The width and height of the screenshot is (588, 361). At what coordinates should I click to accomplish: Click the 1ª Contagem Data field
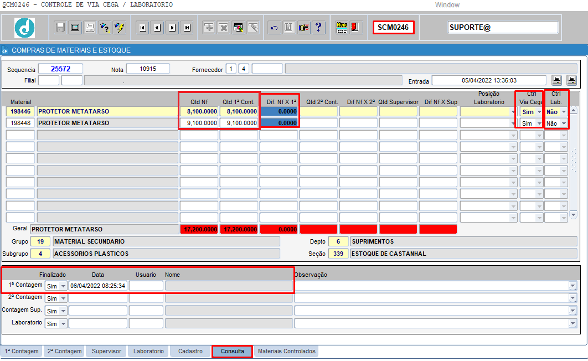(97, 286)
